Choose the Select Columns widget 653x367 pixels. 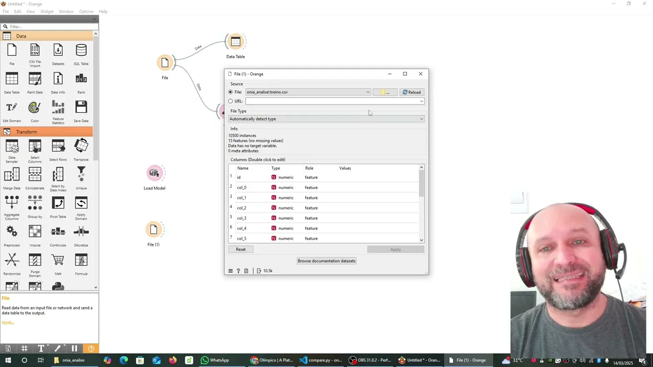(x=35, y=151)
